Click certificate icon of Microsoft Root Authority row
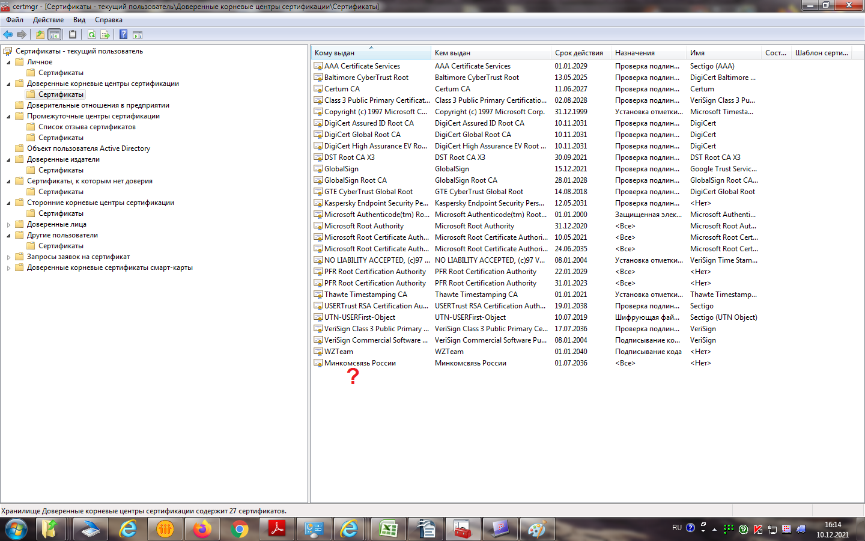Image resolution: width=865 pixels, height=541 pixels. tap(318, 226)
